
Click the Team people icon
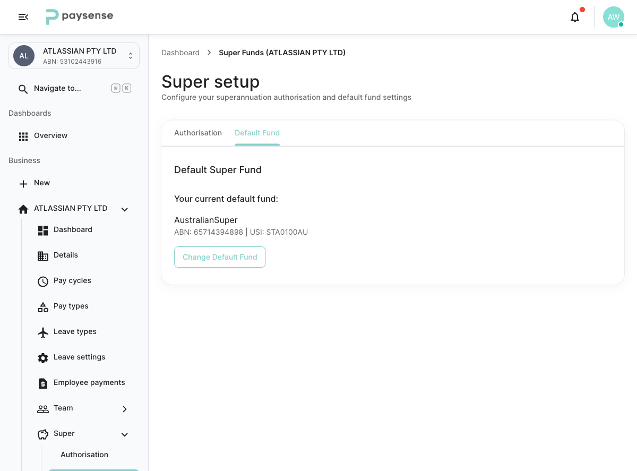coord(43,409)
